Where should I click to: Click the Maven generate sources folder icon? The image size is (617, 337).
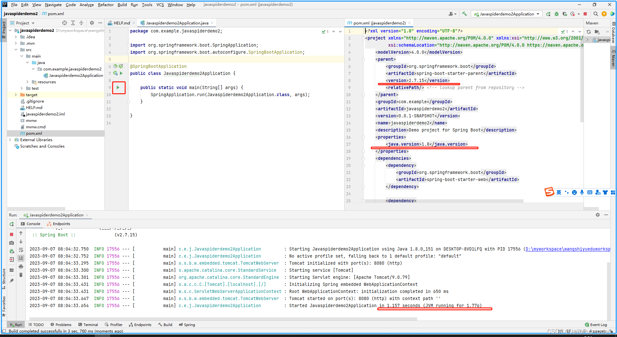click(x=597, y=32)
